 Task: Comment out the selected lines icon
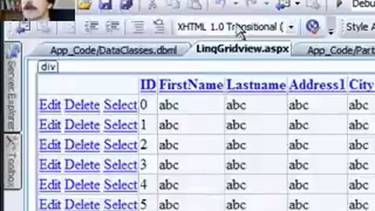[138, 26]
